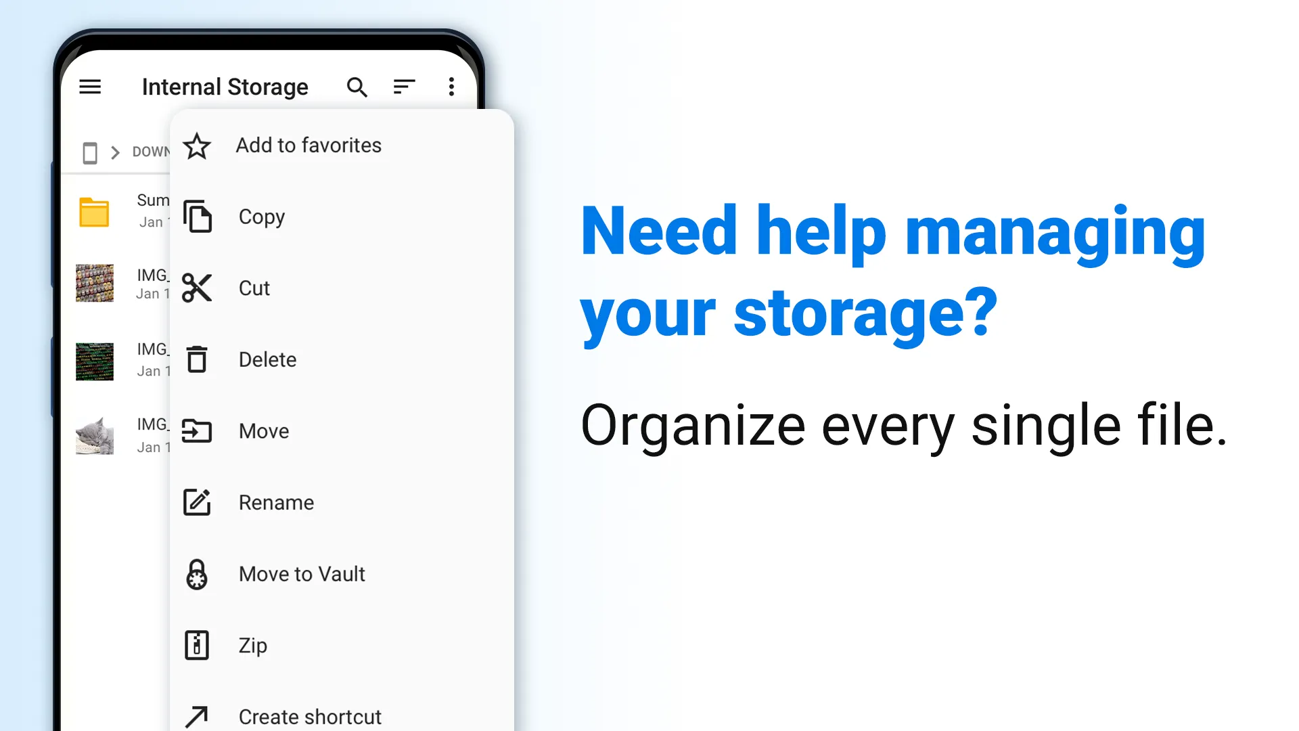The width and height of the screenshot is (1299, 731).
Task: Select the Delete trash icon
Action: click(x=197, y=359)
